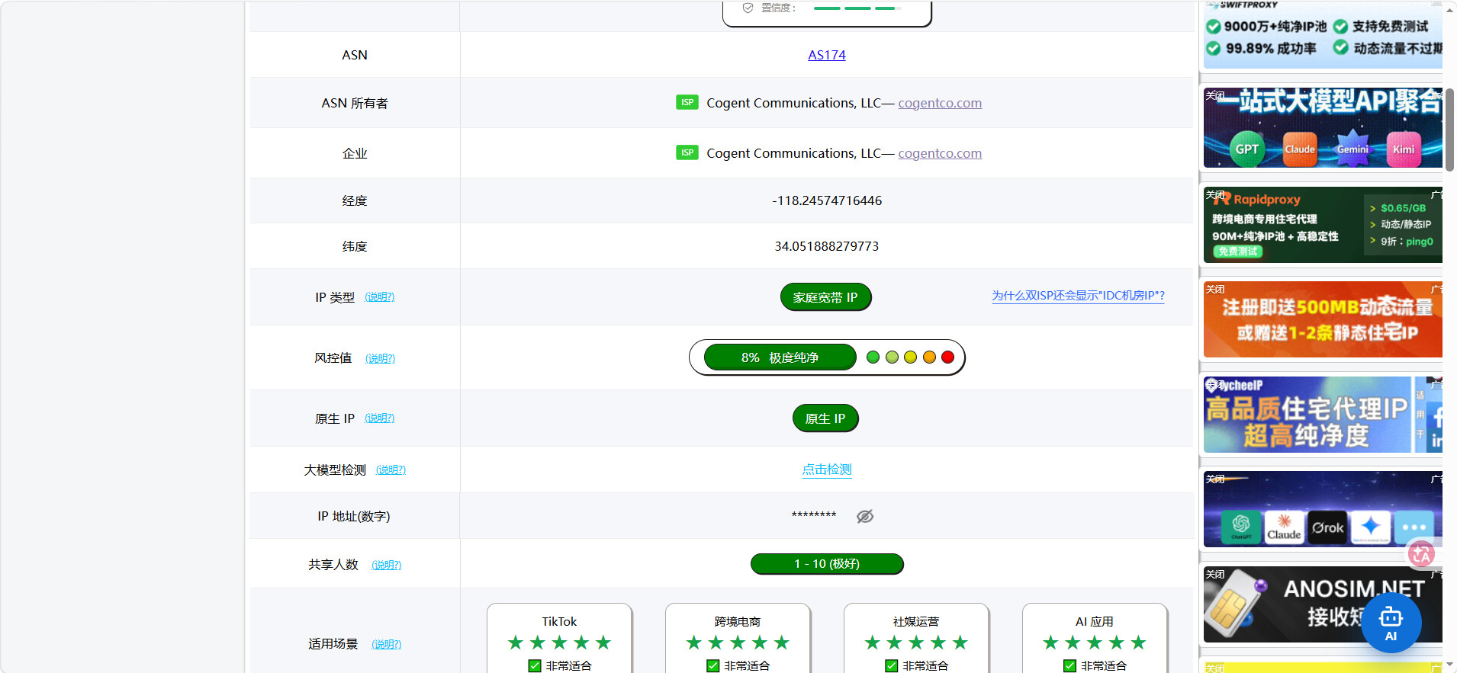Screen dimensions: 1457x673
Task: Close the API聚合 advertisement
Action: point(1215,95)
